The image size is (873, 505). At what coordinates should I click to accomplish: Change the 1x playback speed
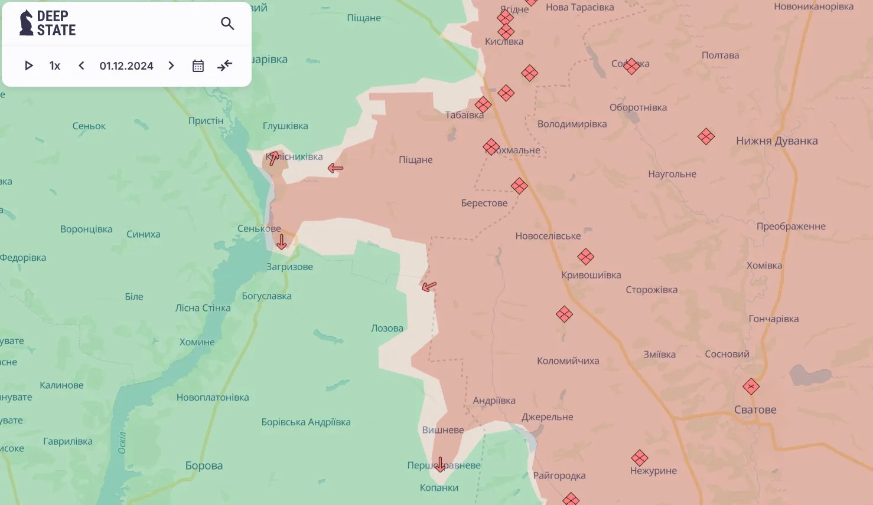pos(55,65)
